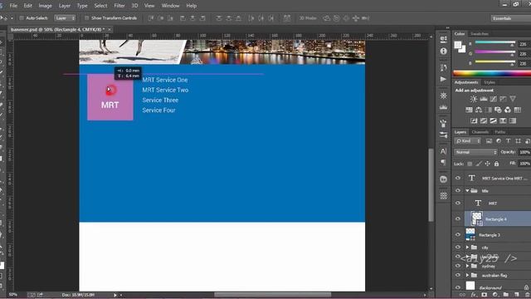Image resolution: width=531 pixels, height=299 pixels.
Task: Click the create new layer icon
Action: pyautogui.click(x=517, y=295)
